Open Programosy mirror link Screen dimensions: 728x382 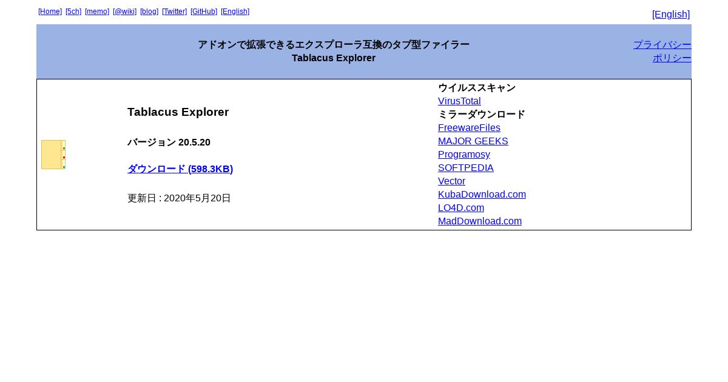464,155
